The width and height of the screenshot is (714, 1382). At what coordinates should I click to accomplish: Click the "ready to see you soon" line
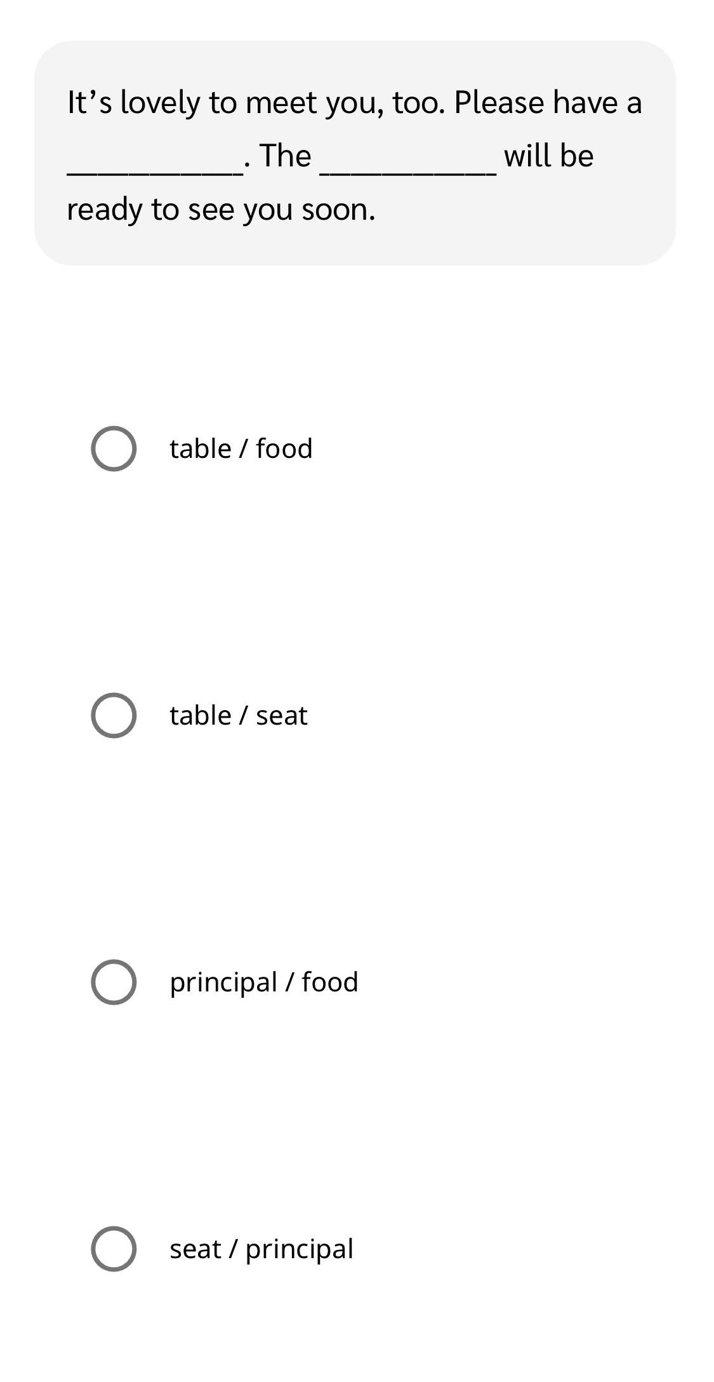[221, 210]
